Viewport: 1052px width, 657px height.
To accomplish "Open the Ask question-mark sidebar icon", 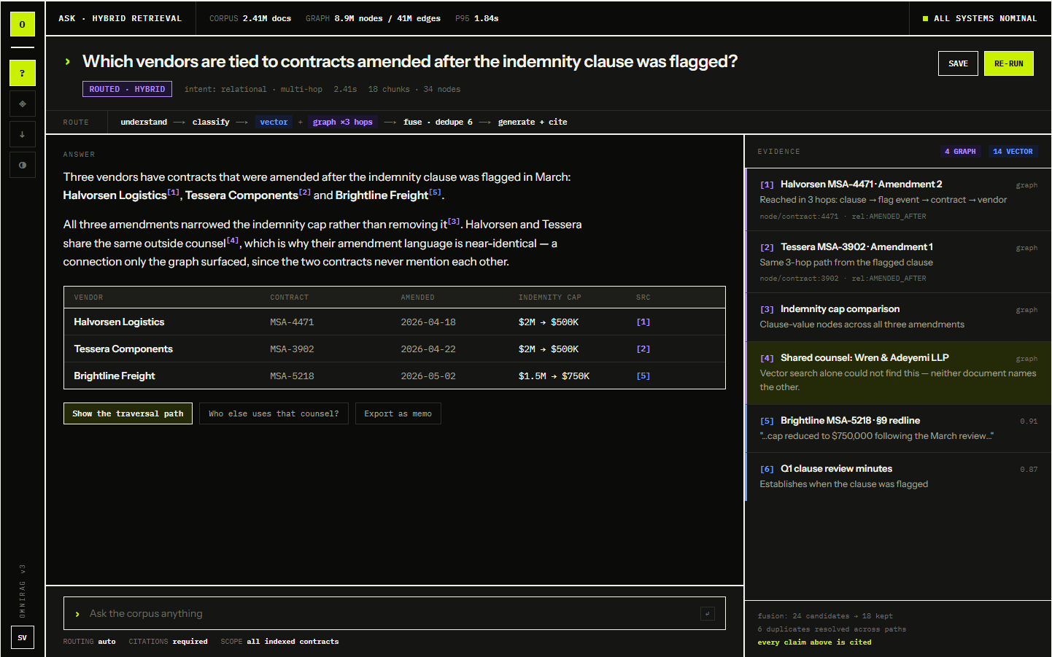I will [x=23, y=73].
